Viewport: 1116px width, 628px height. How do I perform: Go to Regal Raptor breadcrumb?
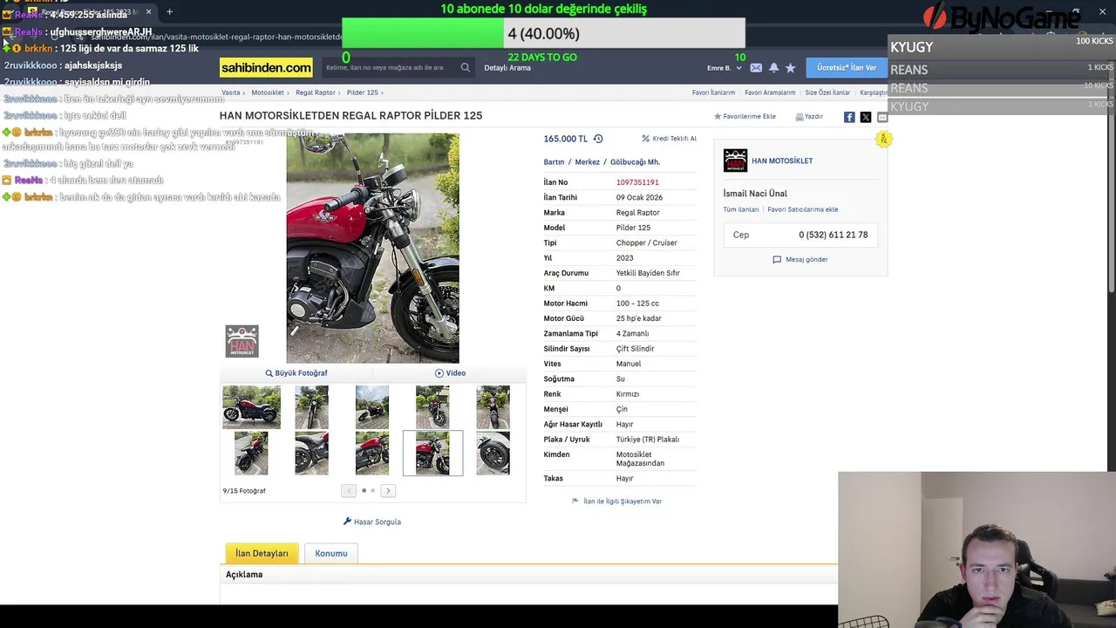pyautogui.click(x=315, y=92)
